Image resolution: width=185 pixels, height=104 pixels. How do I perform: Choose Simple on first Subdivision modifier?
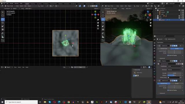(177, 49)
